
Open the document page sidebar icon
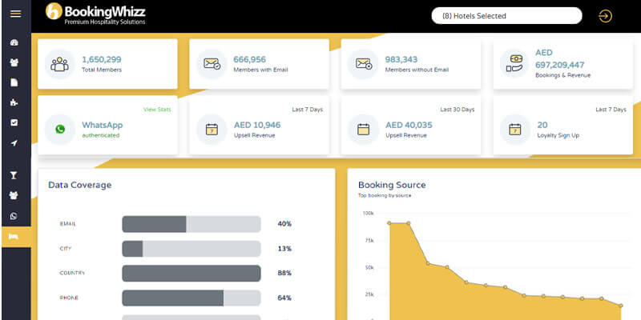pos(14,82)
